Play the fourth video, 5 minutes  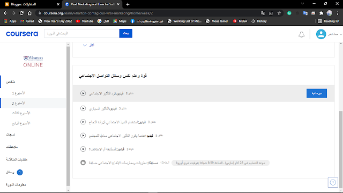tap(83, 136)
